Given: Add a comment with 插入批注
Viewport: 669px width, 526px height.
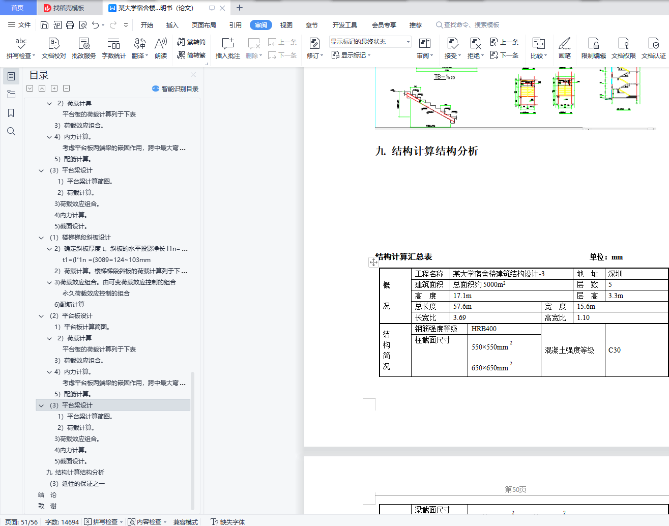Looking at the screenshot, I should click(x=228, y=48).
